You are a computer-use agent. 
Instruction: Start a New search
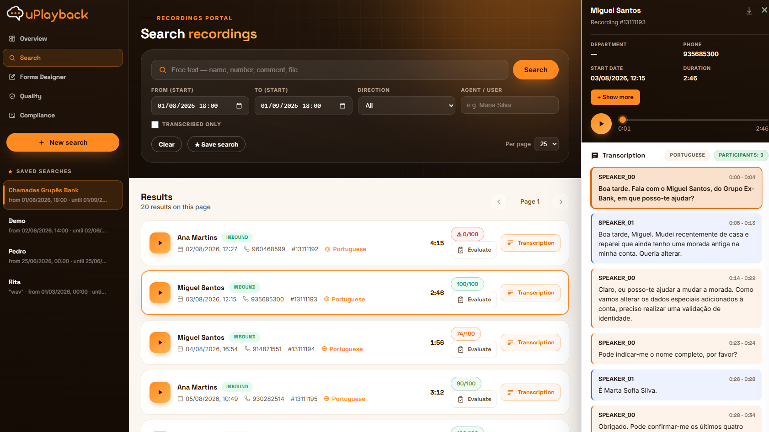click(x=63, y=142)
